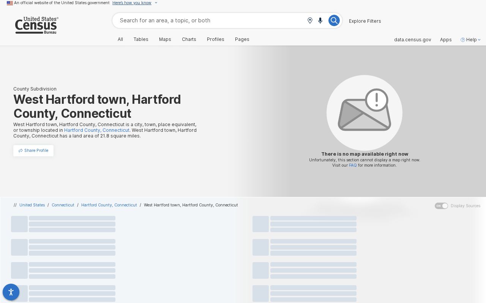This screenshot has height=303, width=486.
Task: Select the Maps tab
Action: click(x=165, y=39)
